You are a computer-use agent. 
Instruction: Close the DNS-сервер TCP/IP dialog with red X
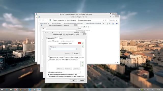pos(79,43)
